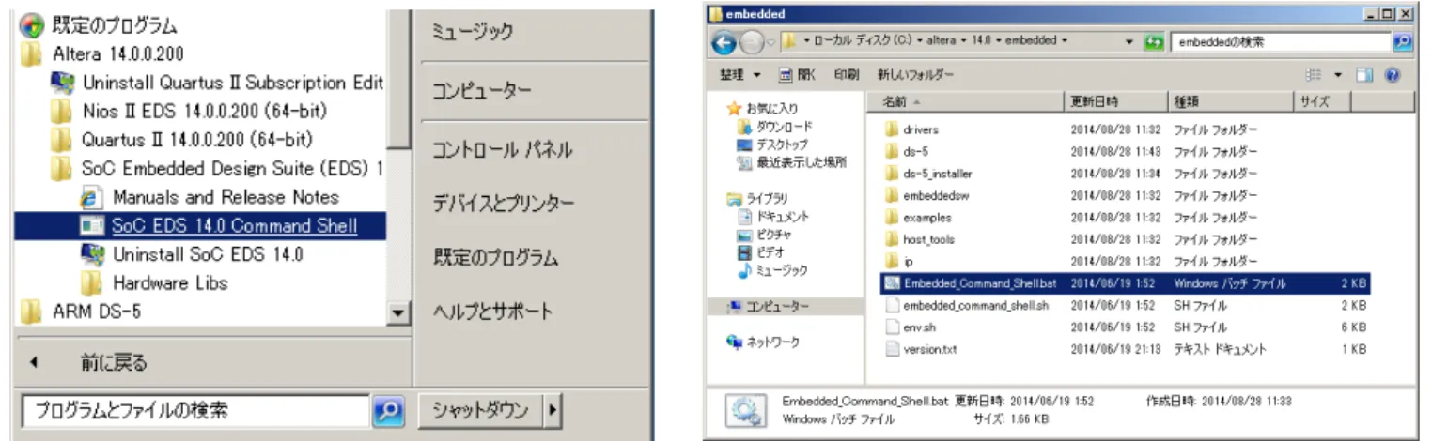Select ダウンロード in navigation pane
Screen dimensions: 1432x441
[x=775, y=127]
